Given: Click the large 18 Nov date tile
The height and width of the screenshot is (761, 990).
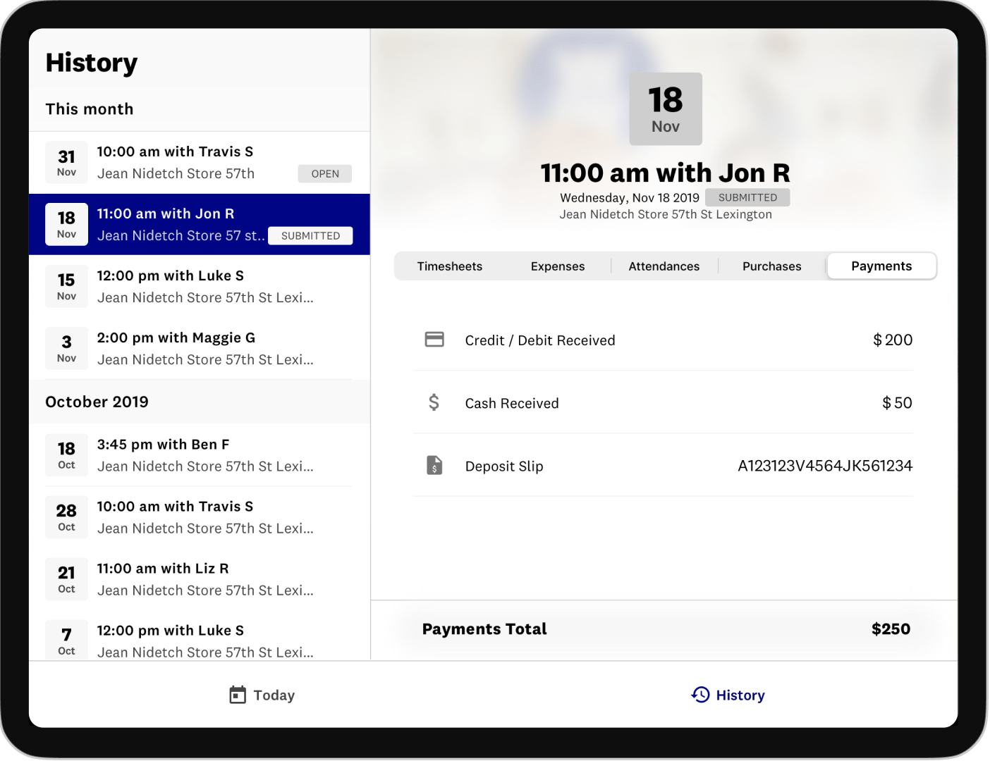Looking at the screenshot, I should (665, 109).
